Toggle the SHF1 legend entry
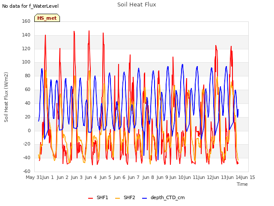The image size is (274, 206). [x=98, y=197]
